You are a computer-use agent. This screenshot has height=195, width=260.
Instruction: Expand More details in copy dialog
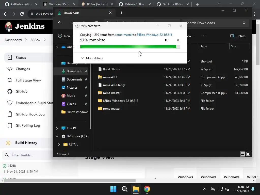click(92, 58)
